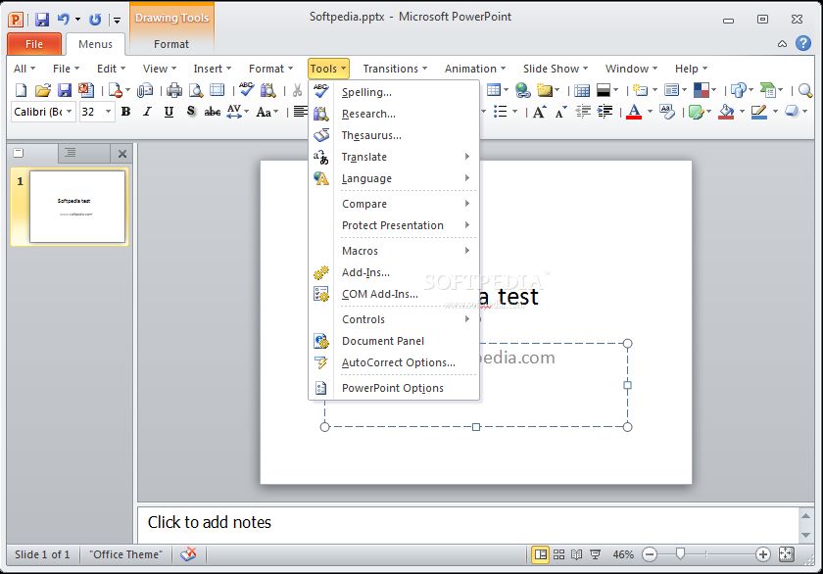Image resolution: width=823 pixels, height=574 pixels.
Task: Open the Animation menu
Action: coord(475,69)
